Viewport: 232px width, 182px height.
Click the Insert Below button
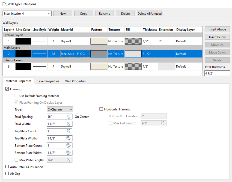click(x=217, y=37)
